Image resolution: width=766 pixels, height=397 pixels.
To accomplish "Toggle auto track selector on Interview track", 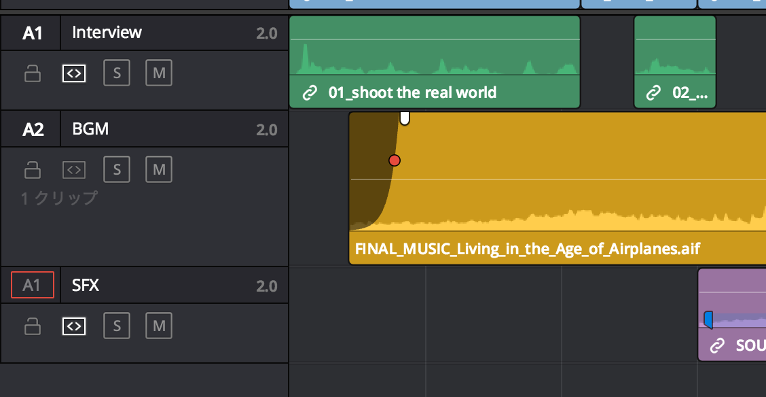I will coord(74,73).
